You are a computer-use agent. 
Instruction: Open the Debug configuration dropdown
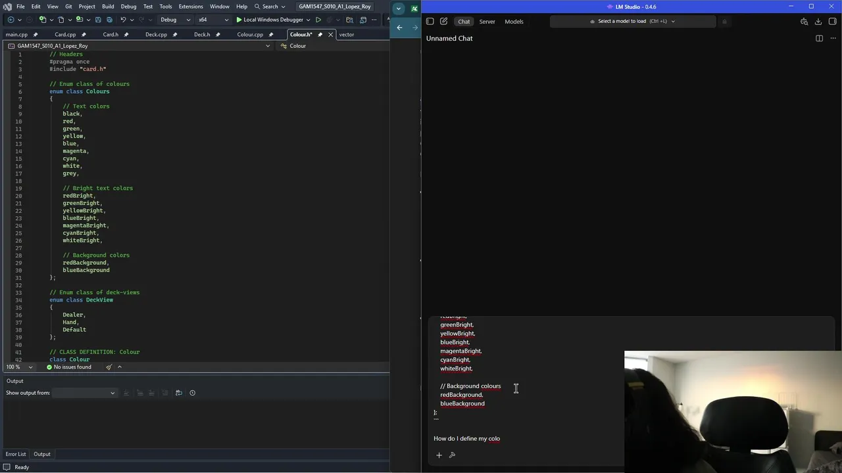point(176,20)
